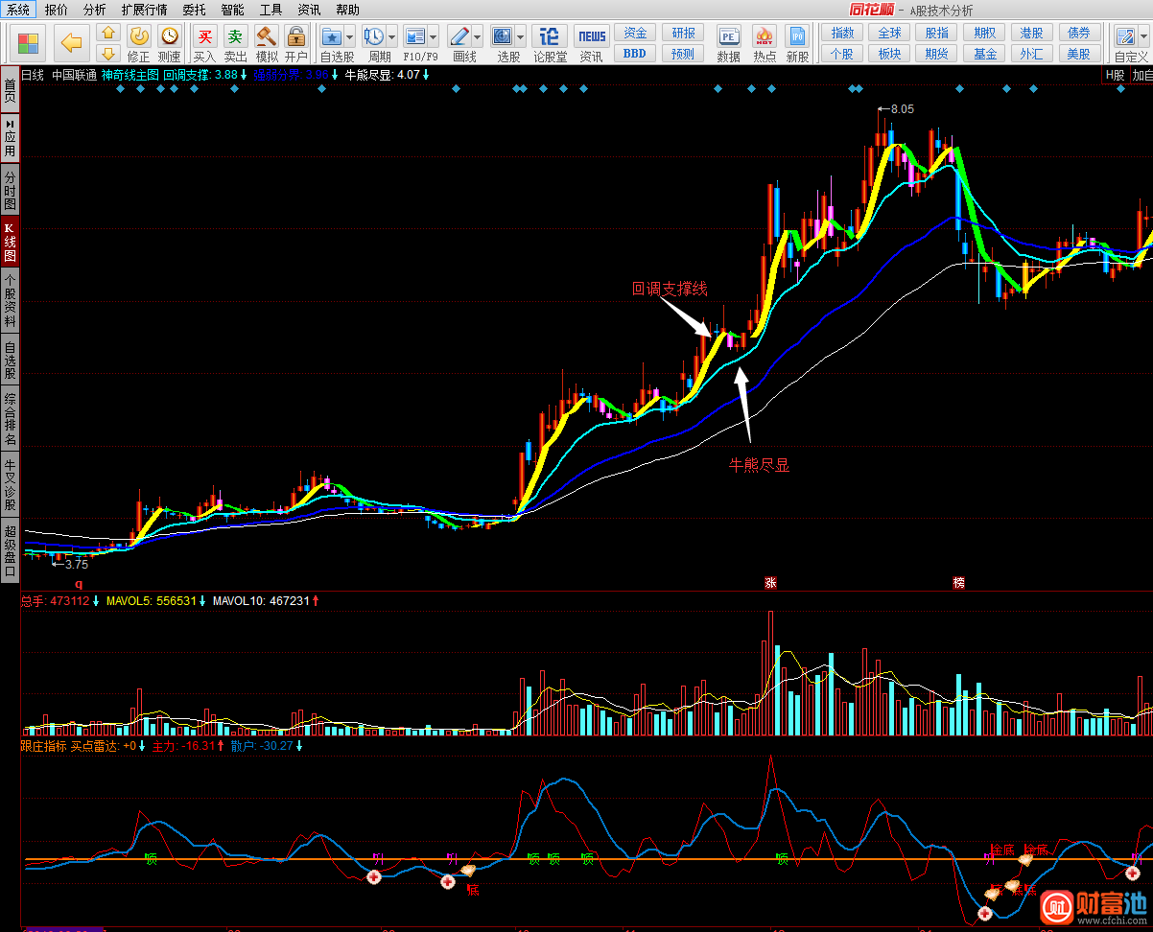Open the 智能 menu
The image size is (1153, 932).
[232, 10]
